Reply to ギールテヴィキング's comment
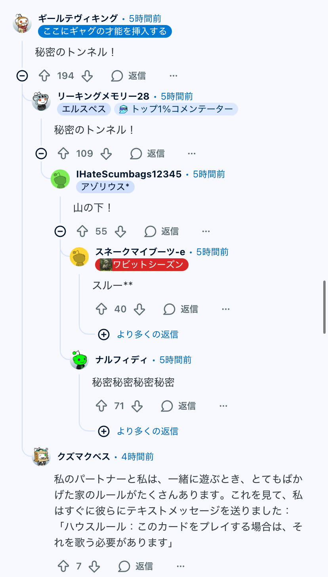328x577 pixels. click(x=129, y=76)
